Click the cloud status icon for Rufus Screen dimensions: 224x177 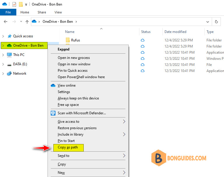point(143,40)
